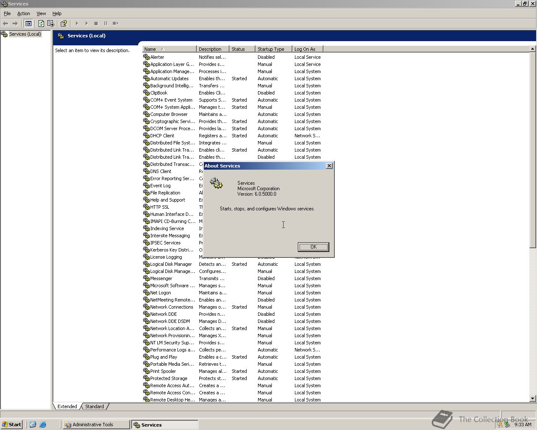Toggle Show/Hide Console Tree toolbar icon
Viewport: 537px width, 430px height.
pos(28,24)
